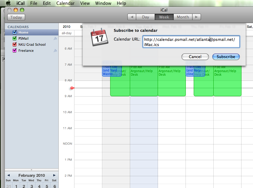Click the 1 PM time label

point(68,160)
